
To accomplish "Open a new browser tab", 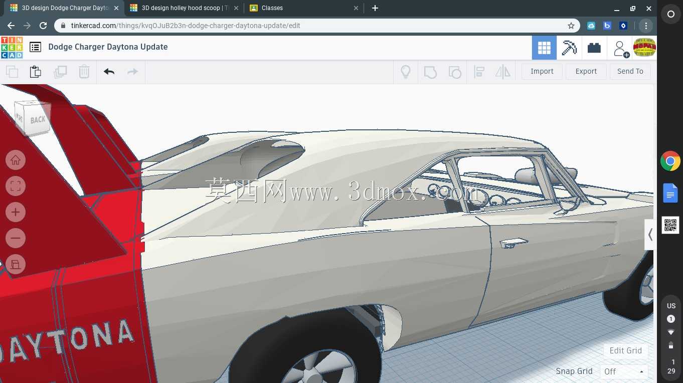I will [x=375, y=8].
